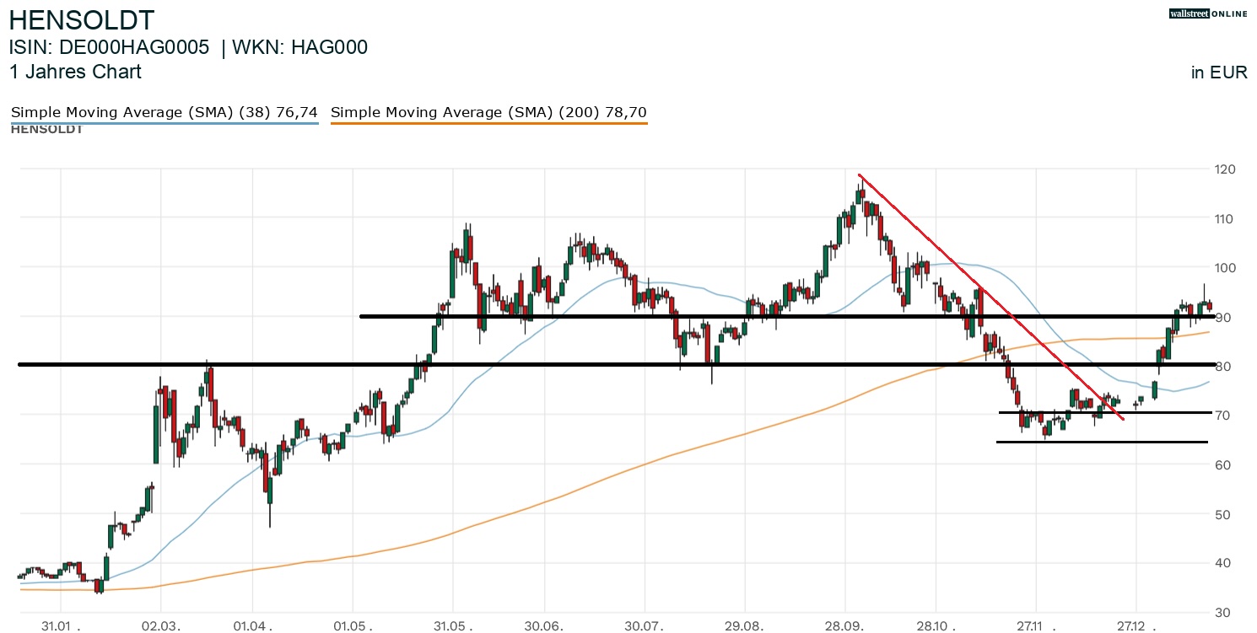Screen dimensions: 1257x633
Task: Select the ISIN DE000HAG0005 text
Action: coord(110,48)
